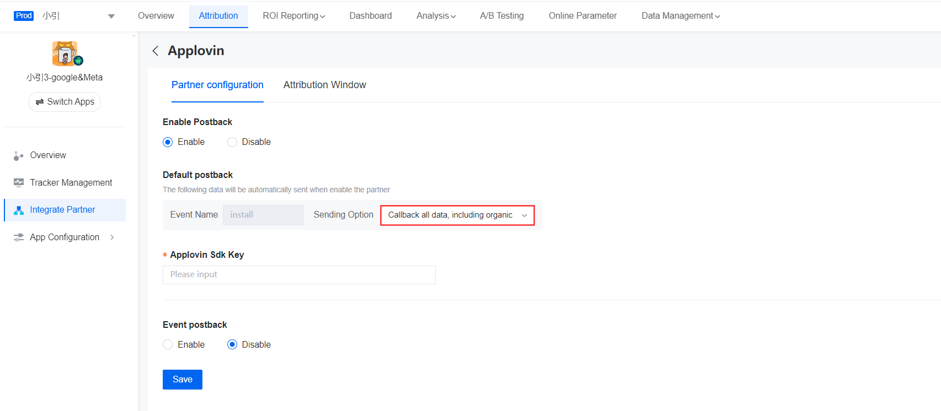Switch to the Partner configuration tab
The height and width of the screenshot is (411, 941).
point(217,85)
